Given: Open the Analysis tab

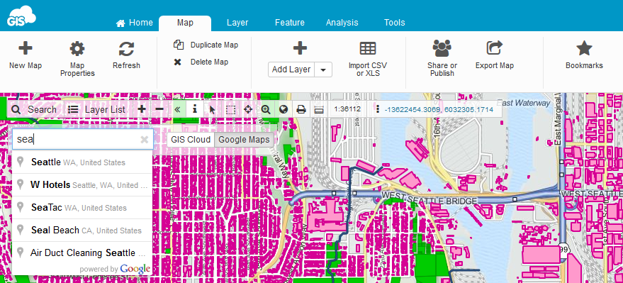Looking at the screenshot, I should click(x=342, y=23).
